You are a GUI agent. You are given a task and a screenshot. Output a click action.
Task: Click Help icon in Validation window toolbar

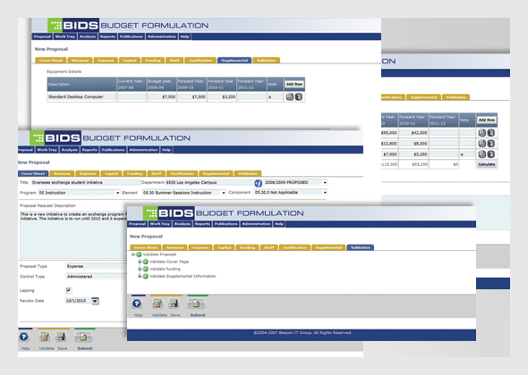[137, 304]
